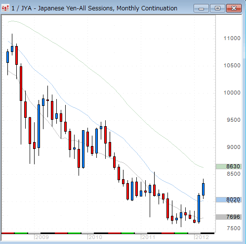Maximize the JYA chart window

click(x=217, y=8)
